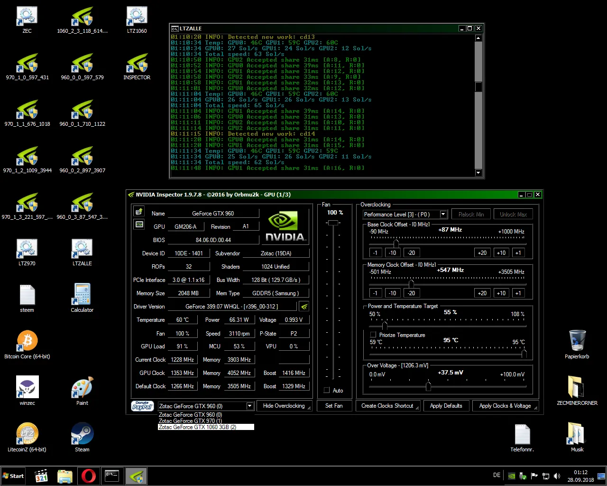The image size is (607, 486).
Task: Open the Musik folder
Action: 577,438
